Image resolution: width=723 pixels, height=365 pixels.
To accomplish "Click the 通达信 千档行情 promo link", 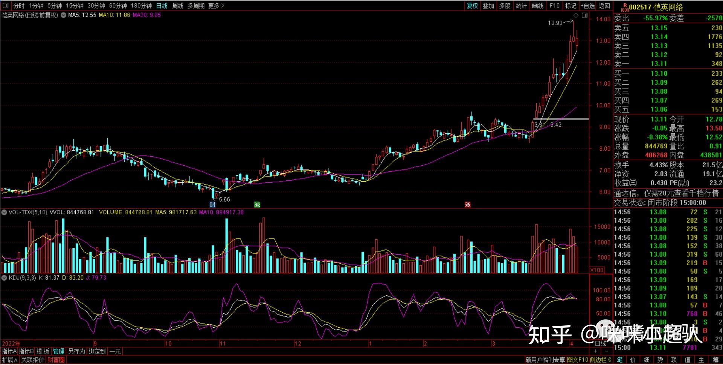I will pos(667,193).
